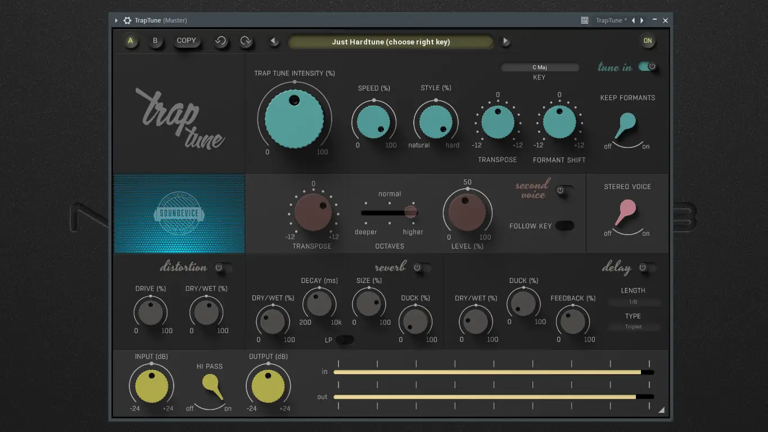Screen dimensions: 768x432
Task: Click the gear settings icon beside TrapTune title
Action: tap(127, 20)
